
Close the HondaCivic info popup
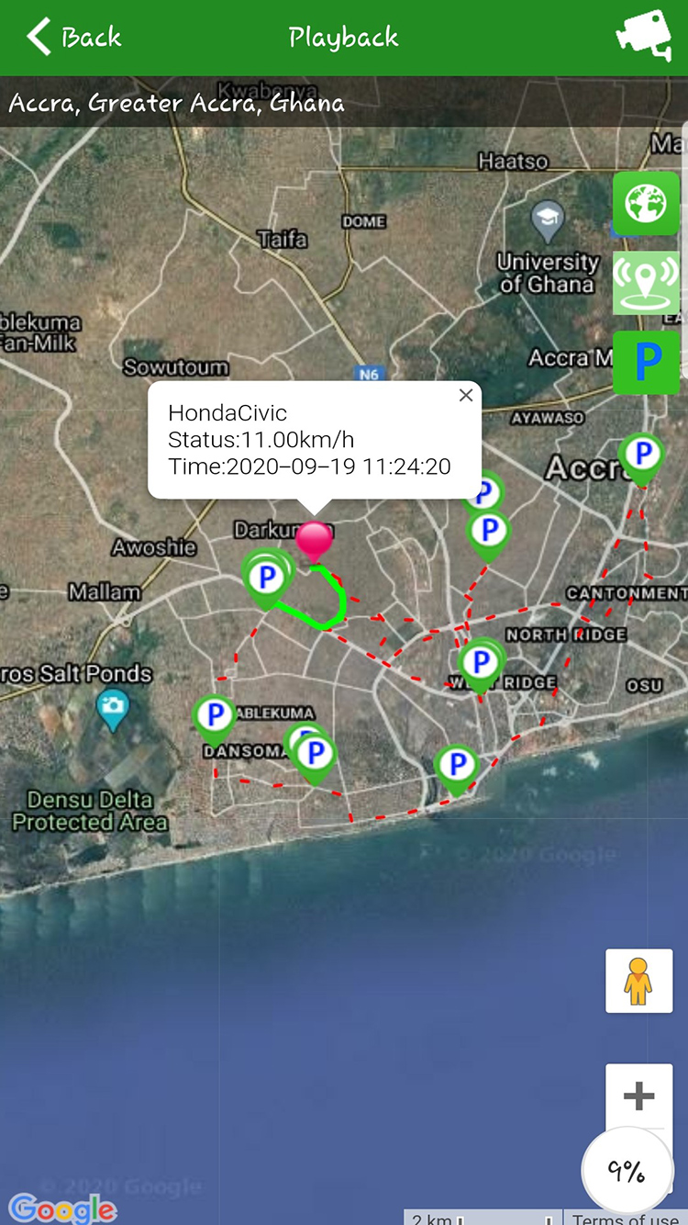[x=466, y=396]
